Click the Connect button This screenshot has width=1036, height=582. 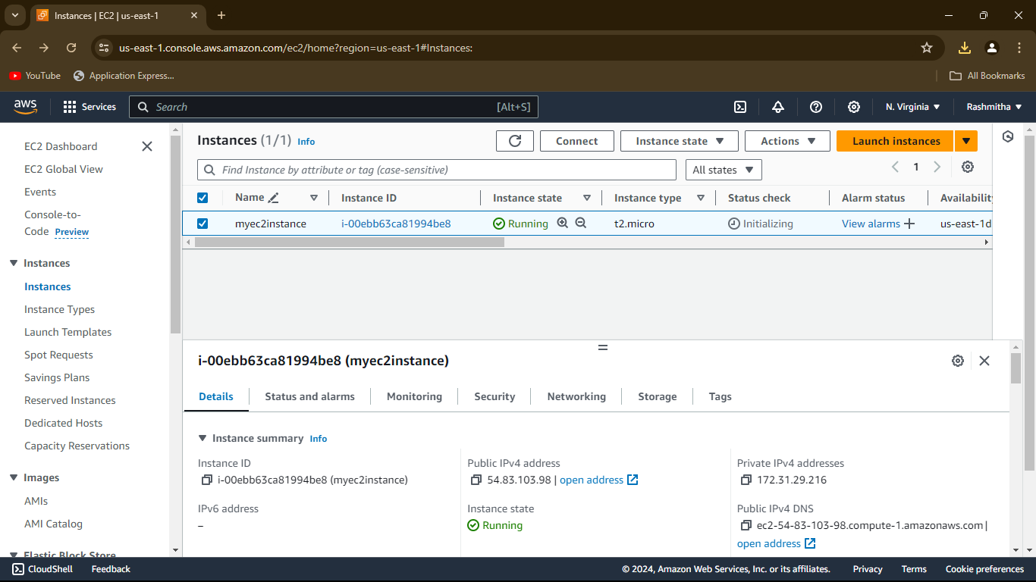click(x=576, y=141)
